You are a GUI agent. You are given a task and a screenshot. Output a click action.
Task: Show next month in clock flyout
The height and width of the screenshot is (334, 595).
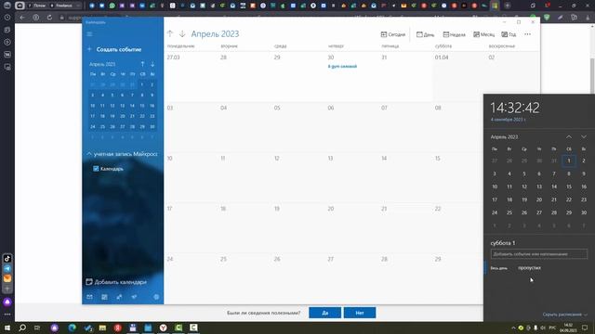[584, 136]
